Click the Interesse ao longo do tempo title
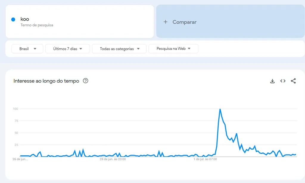Screen dimensions: 305x183 [x=47, y=81]
